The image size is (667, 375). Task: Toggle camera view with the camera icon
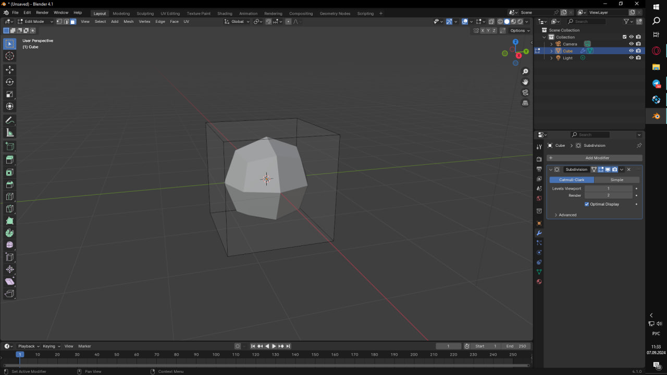click(x=525, y=92)
